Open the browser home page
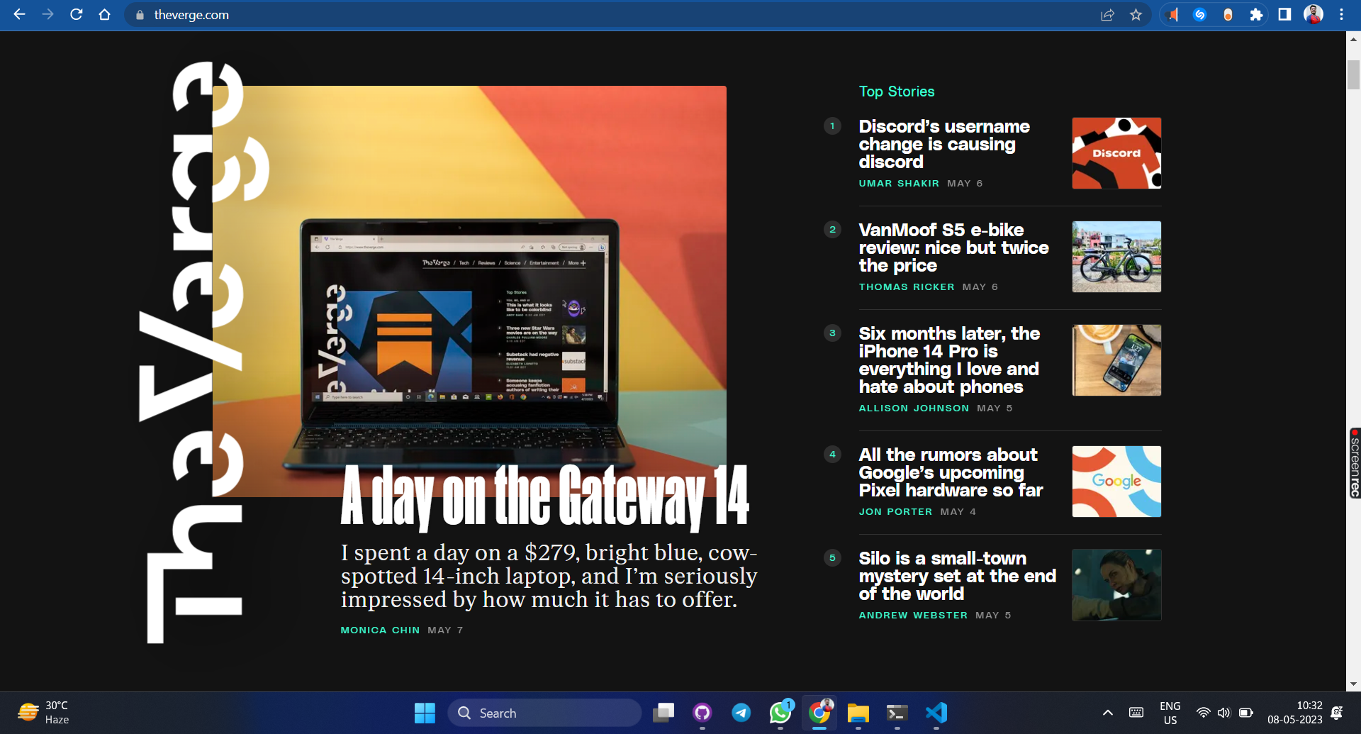Image resolution: width=1361 pixels, height=734 pixels. click(104, 14)
